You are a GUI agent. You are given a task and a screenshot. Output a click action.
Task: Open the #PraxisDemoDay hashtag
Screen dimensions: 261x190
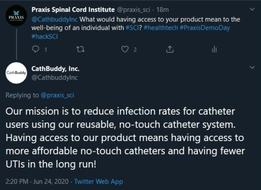pos(205,28)
